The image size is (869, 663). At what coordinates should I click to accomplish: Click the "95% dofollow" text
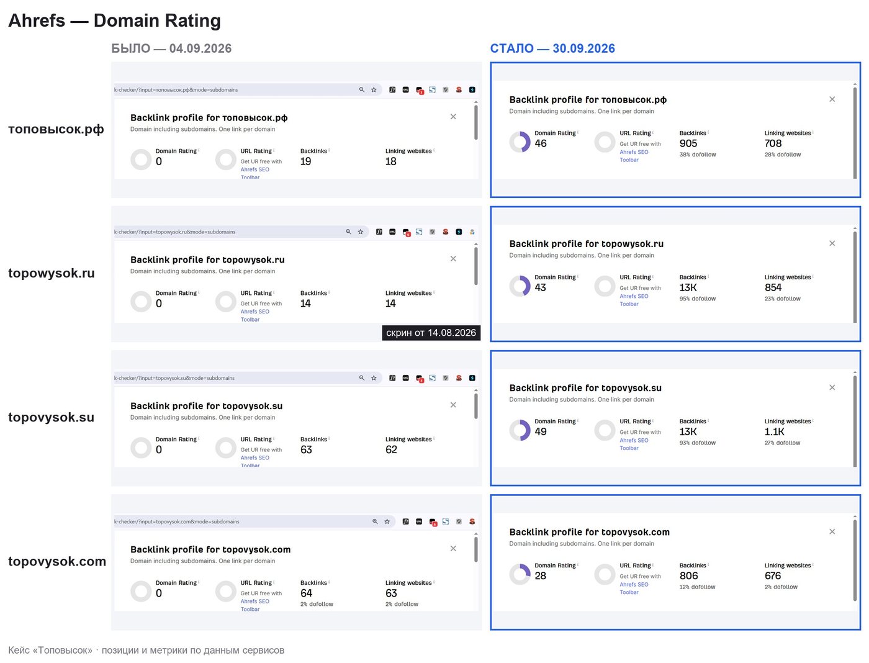698,299
